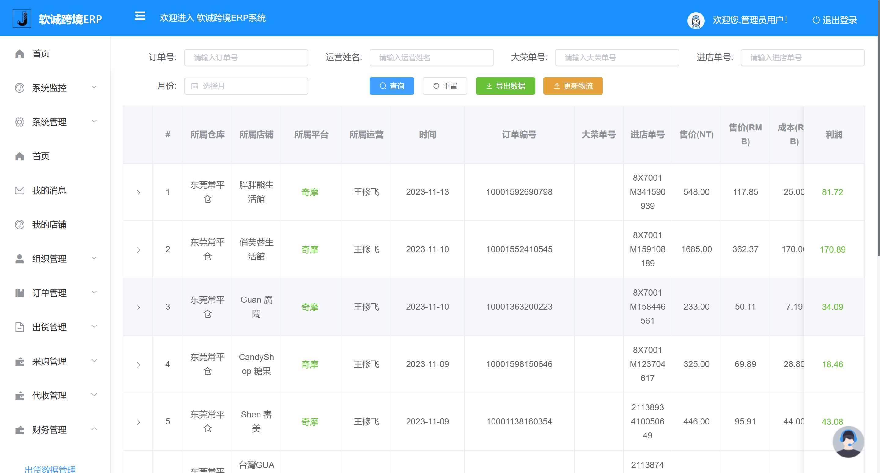This screenshot has width=880, height=473.
Task: Click the 财务管理 wallet icon
Action: point(20,430)
